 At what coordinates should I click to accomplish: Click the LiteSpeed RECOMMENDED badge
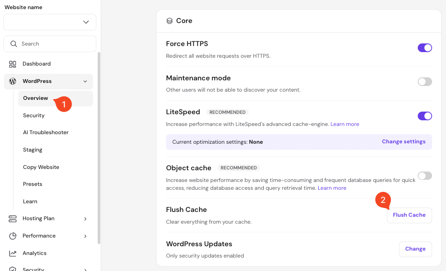(x=227, y=112)
